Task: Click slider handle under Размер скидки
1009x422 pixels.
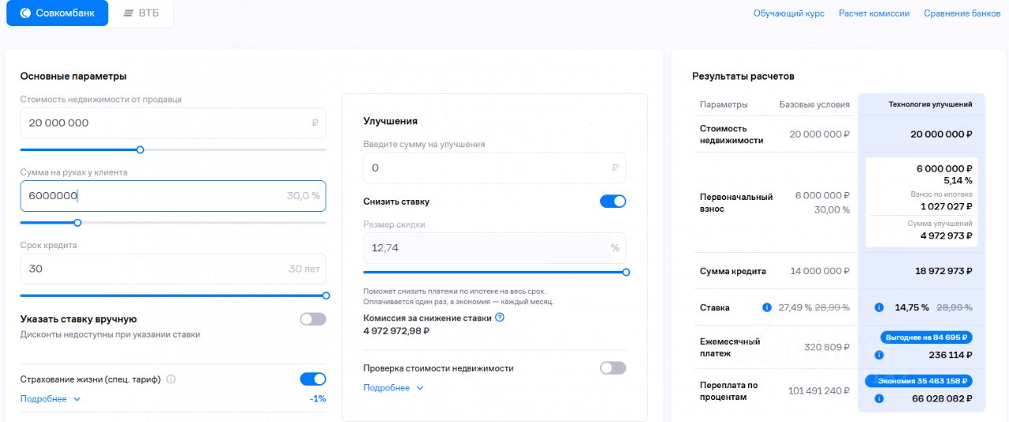Action: [626, 272]
